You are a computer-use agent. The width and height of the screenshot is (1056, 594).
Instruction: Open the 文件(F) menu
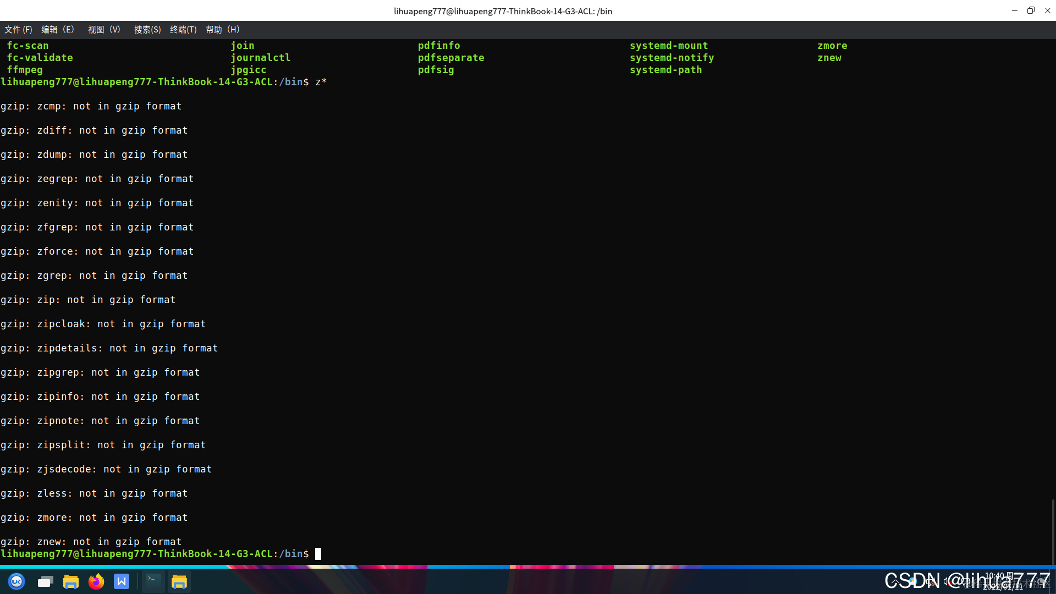18,30
